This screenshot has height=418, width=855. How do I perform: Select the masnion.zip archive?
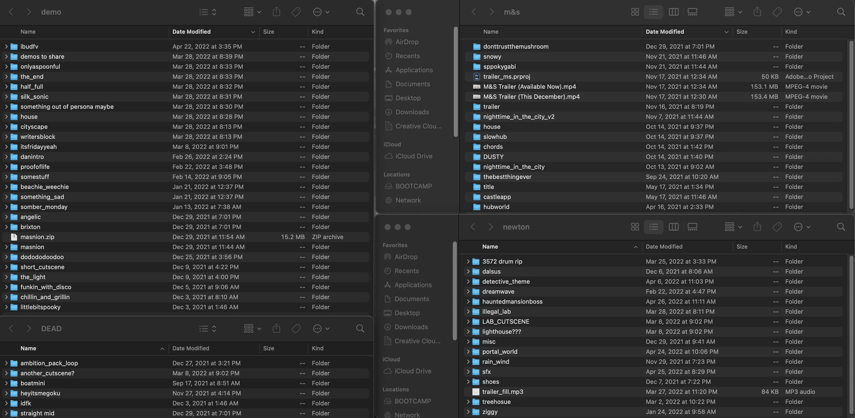tap(37, 237)
